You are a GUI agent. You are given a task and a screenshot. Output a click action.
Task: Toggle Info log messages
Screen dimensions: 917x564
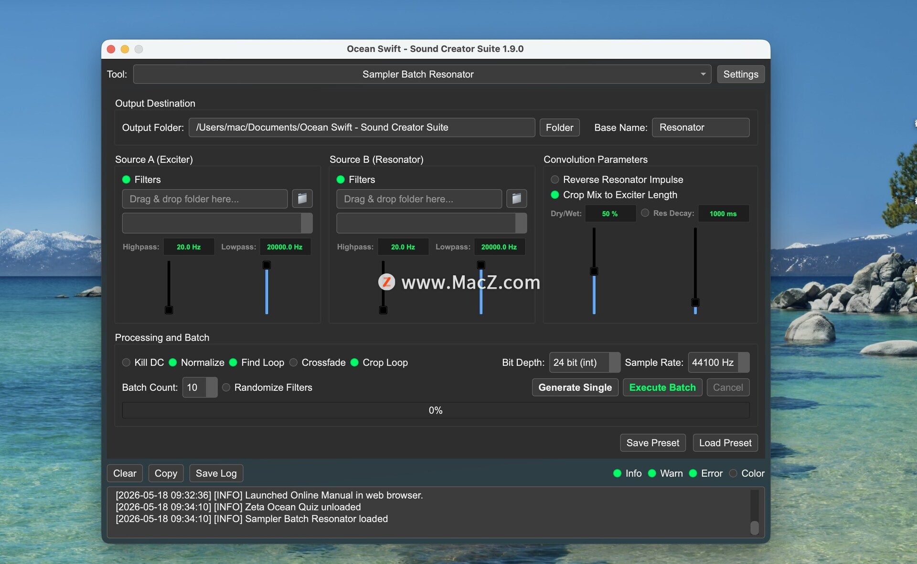617,473
